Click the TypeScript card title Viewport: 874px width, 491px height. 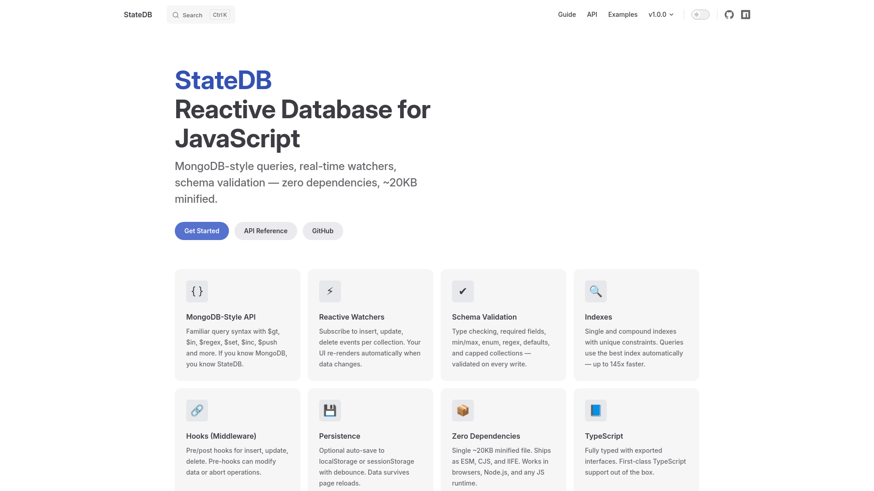(x=604, y=436)
